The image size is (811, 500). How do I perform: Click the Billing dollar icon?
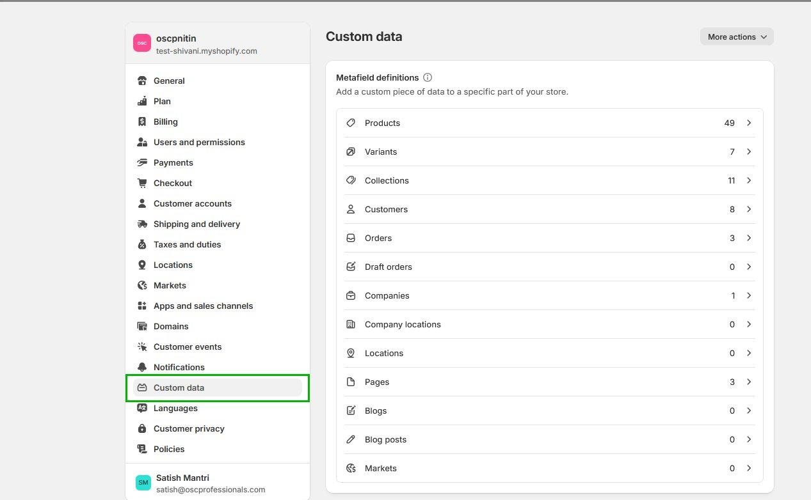142,122
